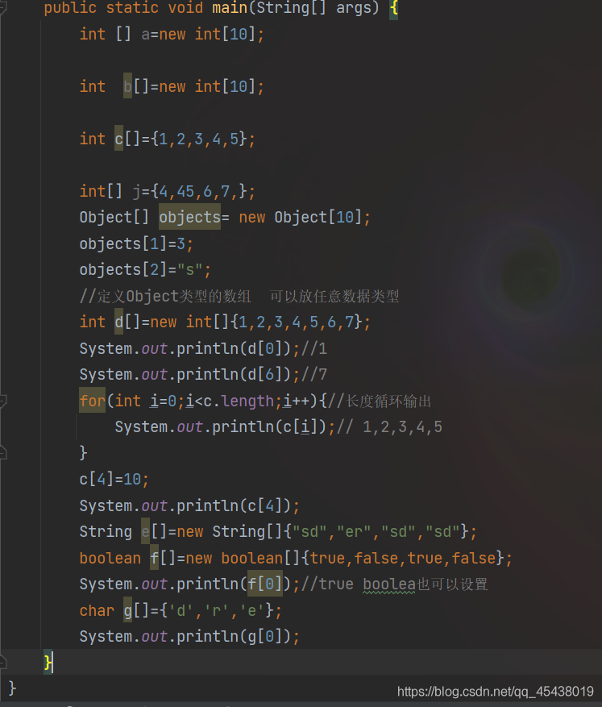Screen dimensions: 602x707
Task: Click the comment '//长度循环输出'
Action: [x=380, y=401]
